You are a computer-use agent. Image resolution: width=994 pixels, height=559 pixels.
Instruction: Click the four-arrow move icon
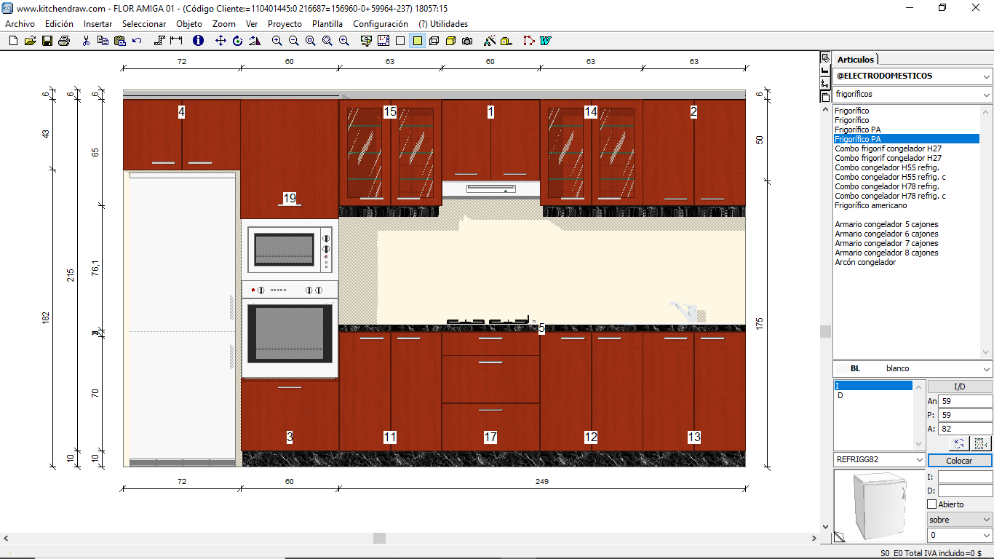click(x=220, y=41)
